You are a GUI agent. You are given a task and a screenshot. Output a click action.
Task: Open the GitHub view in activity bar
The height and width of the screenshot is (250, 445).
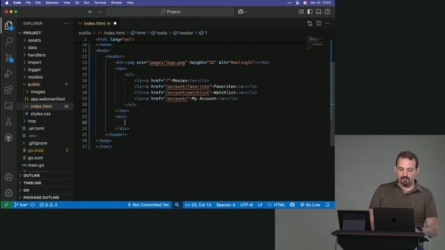coord(9,137)
